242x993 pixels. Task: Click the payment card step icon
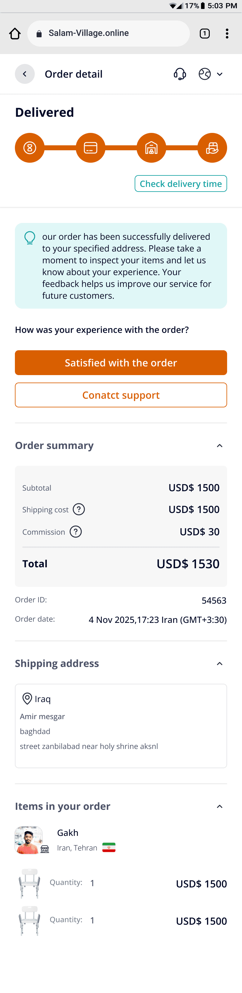tap(90, 147)
